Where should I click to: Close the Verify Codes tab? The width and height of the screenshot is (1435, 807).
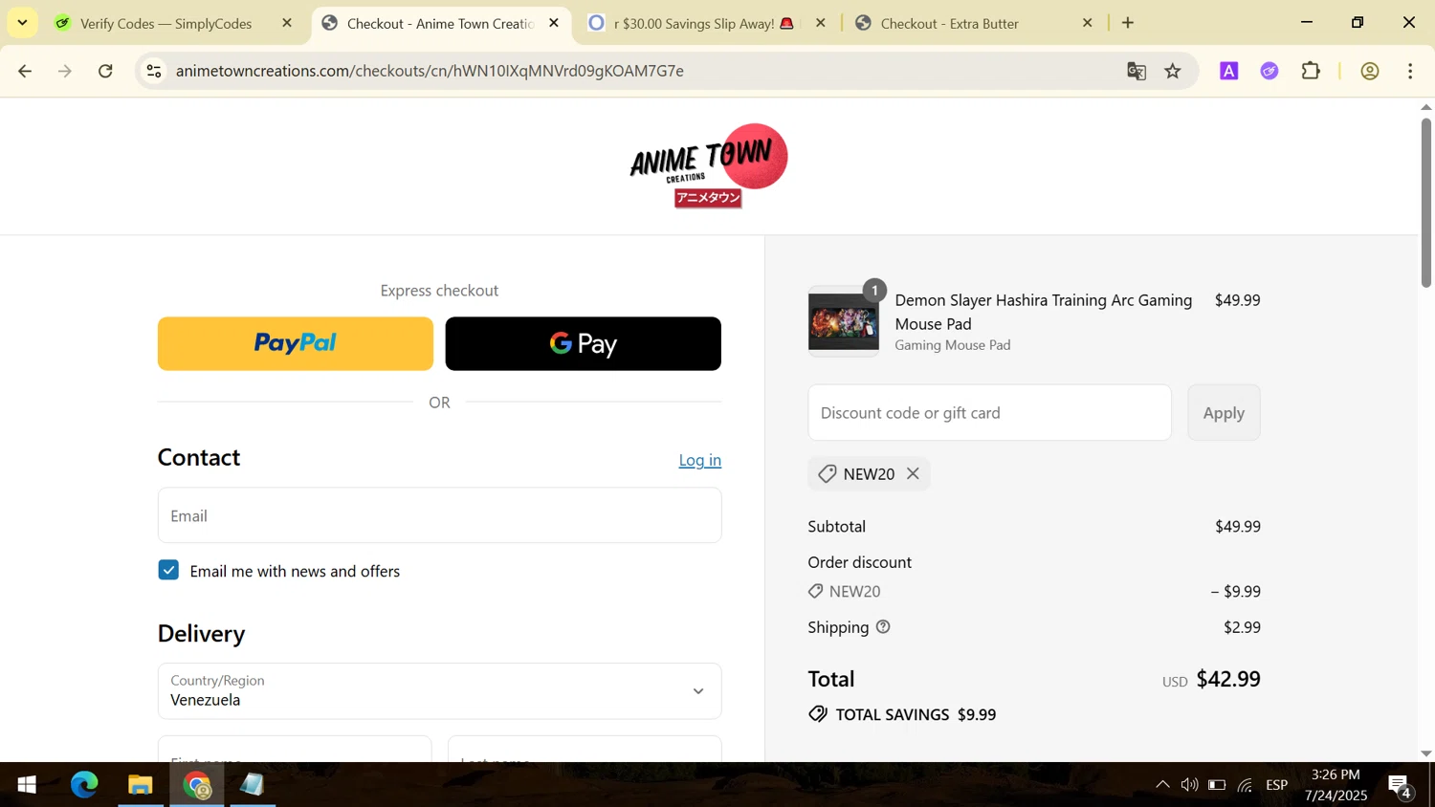coord(287,23)
